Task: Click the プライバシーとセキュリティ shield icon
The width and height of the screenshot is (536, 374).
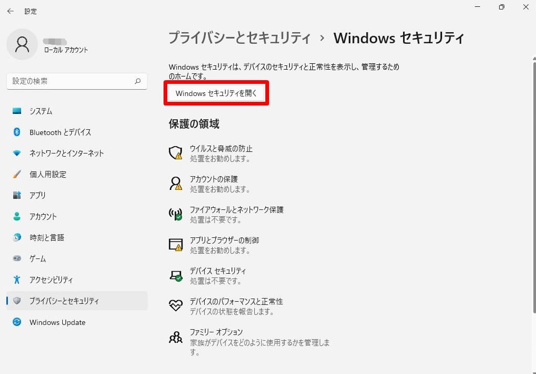Action: 17,301
